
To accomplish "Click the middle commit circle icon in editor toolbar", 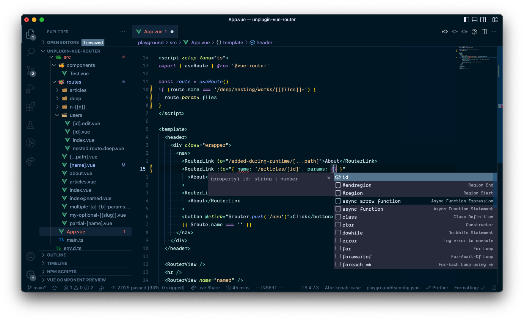I will (455, 32).
